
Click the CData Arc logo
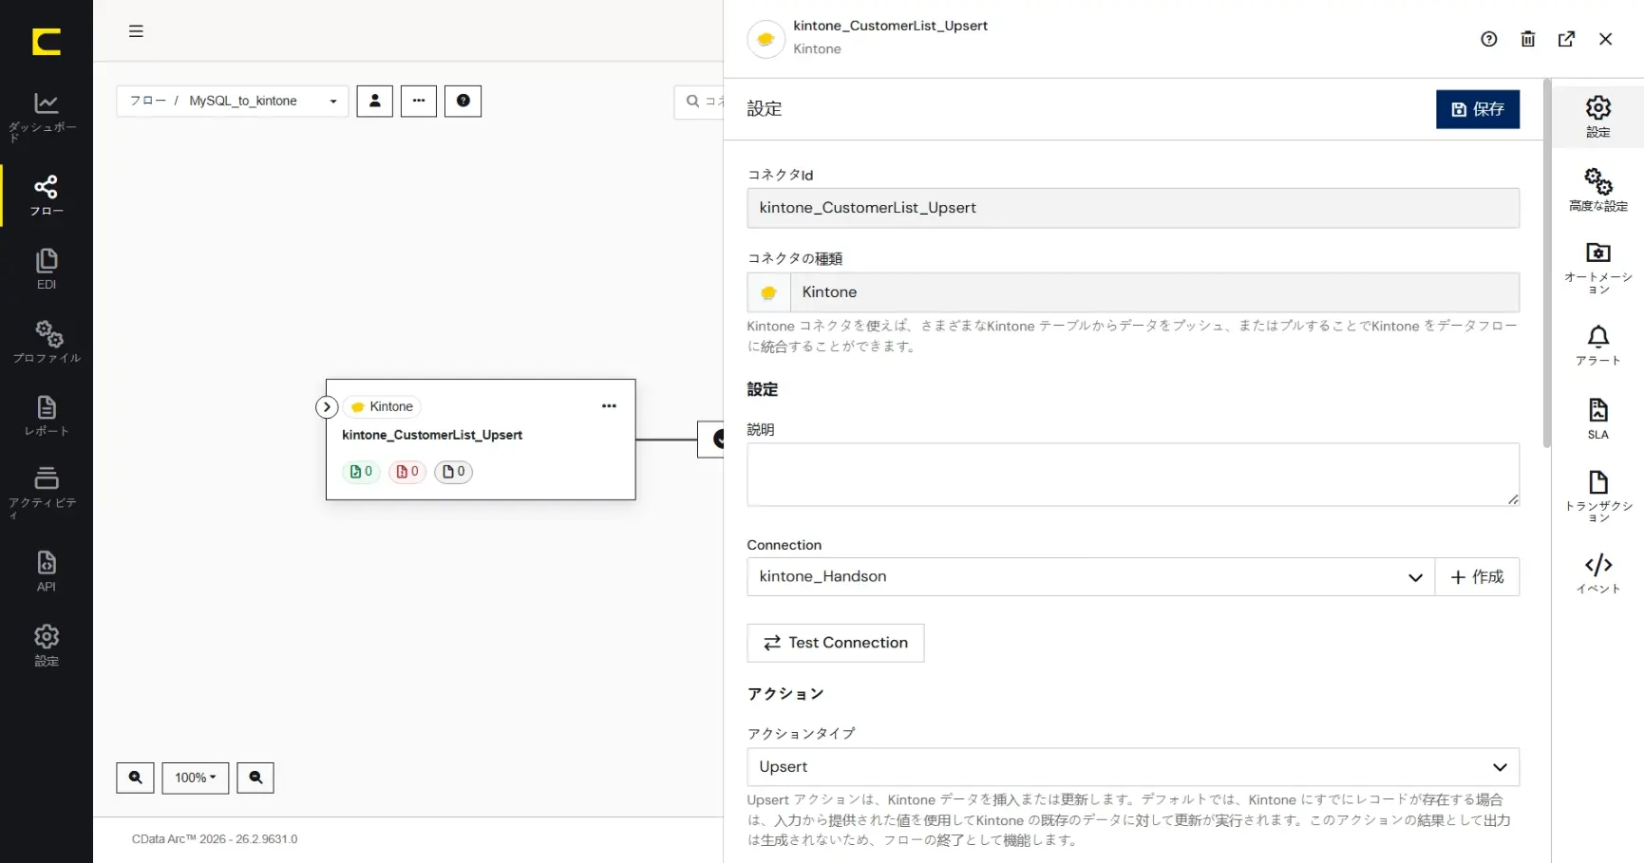(x=46, y=42)
